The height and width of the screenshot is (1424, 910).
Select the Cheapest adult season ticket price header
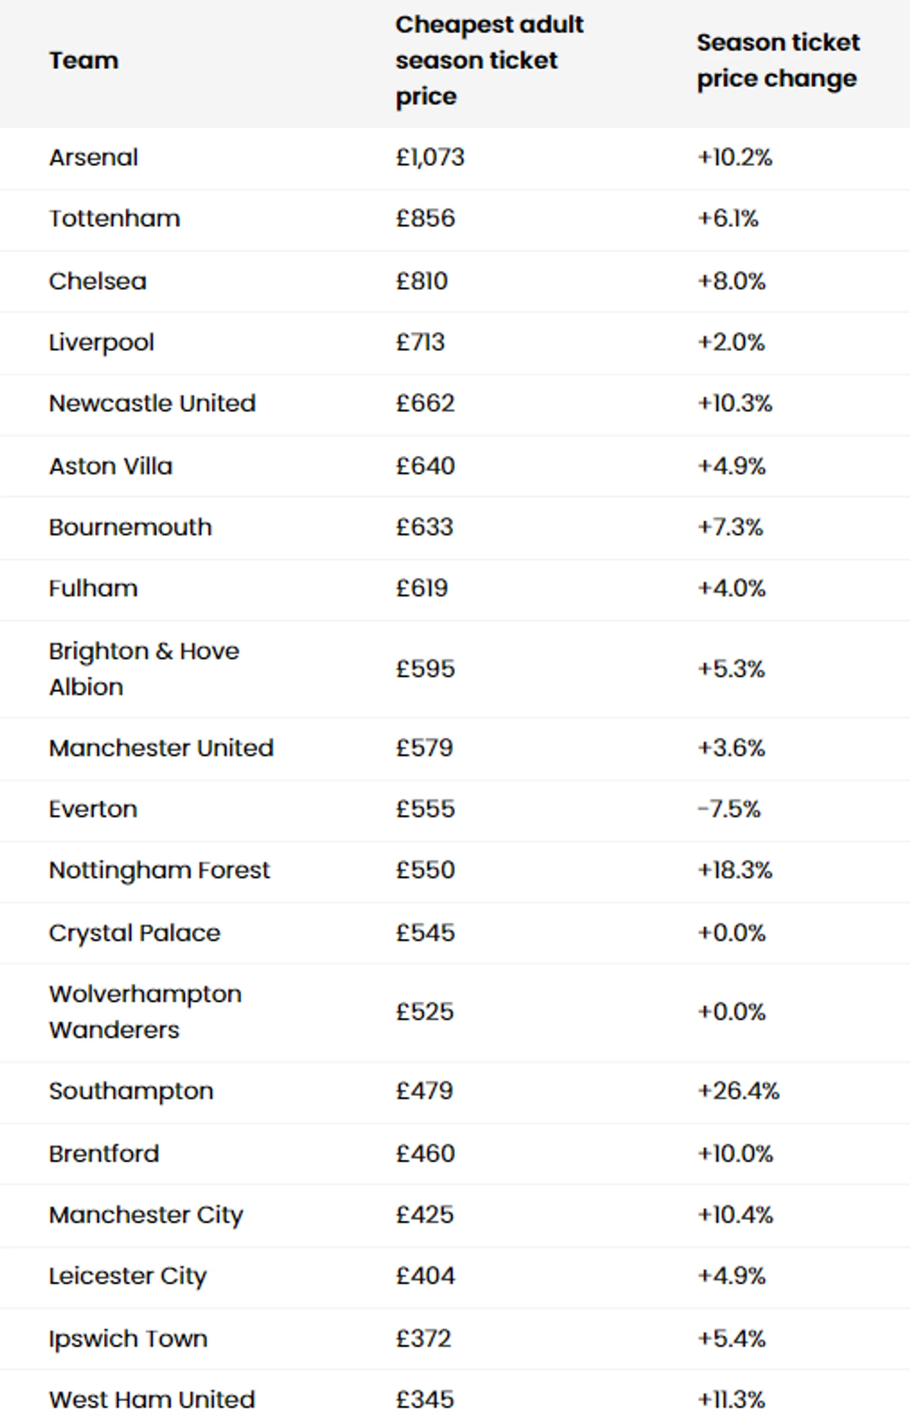489,60
